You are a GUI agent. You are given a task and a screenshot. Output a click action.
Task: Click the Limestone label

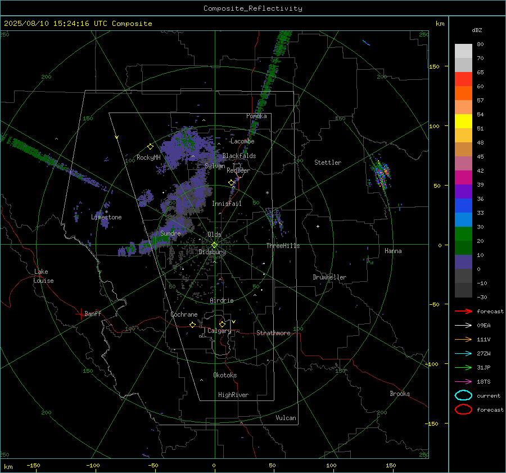tap(106, 217)
